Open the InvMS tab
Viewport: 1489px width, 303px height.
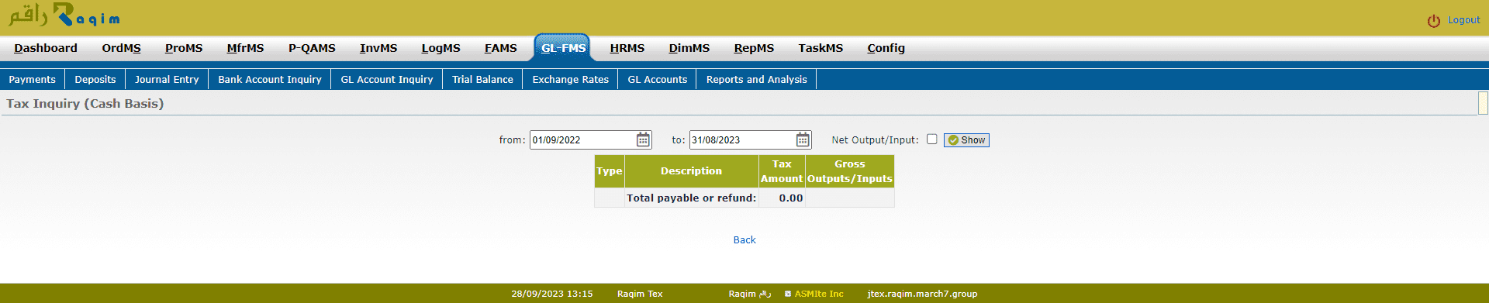[x=378, y=48]
